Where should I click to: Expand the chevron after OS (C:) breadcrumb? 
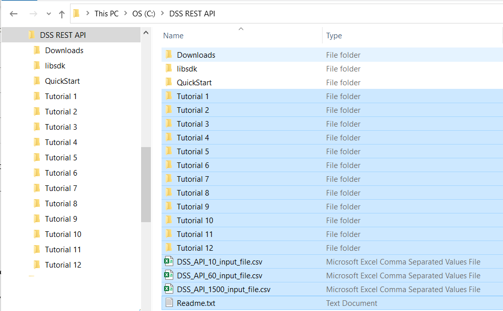coord(163,14)
